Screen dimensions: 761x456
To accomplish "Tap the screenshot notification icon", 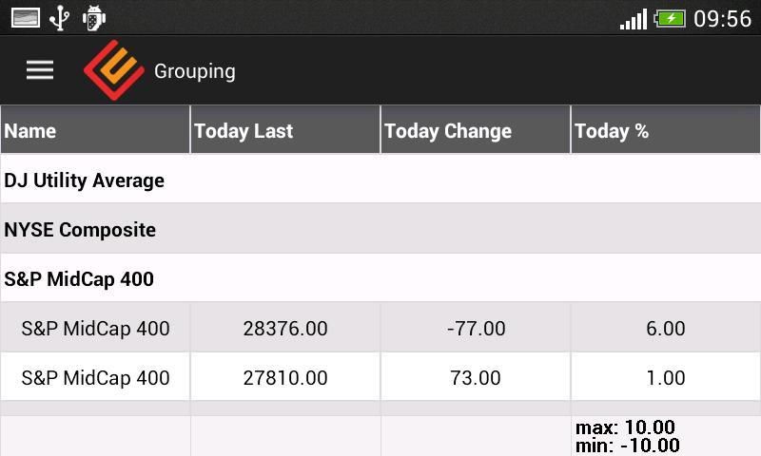I will 26,18.
